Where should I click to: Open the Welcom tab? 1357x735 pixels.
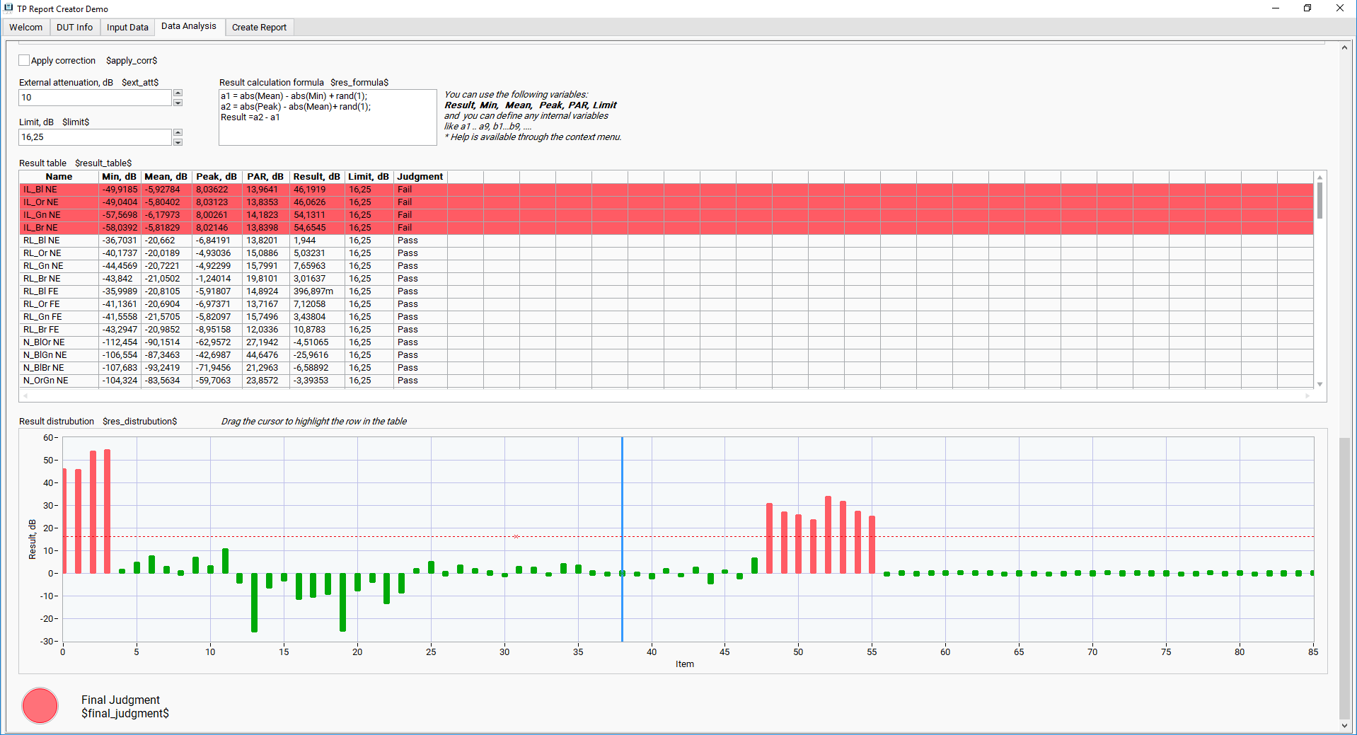point(26,28)
